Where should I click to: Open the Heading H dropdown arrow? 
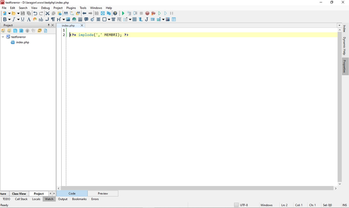[x=64, y=19]
